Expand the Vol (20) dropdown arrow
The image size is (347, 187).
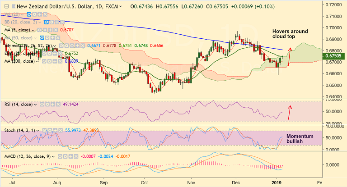22,14
